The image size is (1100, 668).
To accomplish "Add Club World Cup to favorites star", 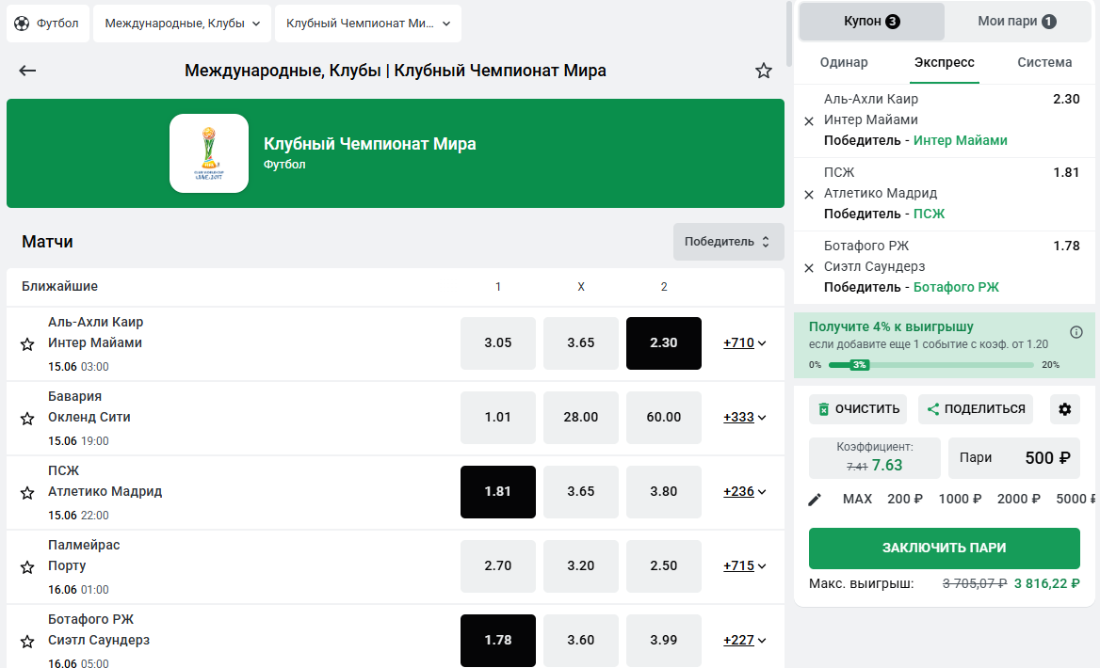I will (x=763, y=71).
